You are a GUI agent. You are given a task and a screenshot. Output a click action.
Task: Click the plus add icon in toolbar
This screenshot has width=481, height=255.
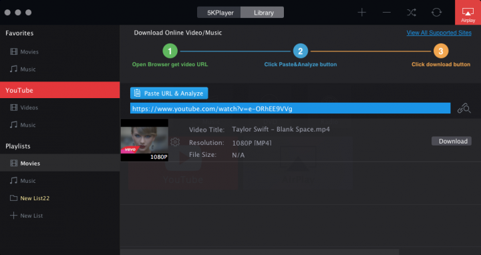pyautogui.click(x=362, y=13)
